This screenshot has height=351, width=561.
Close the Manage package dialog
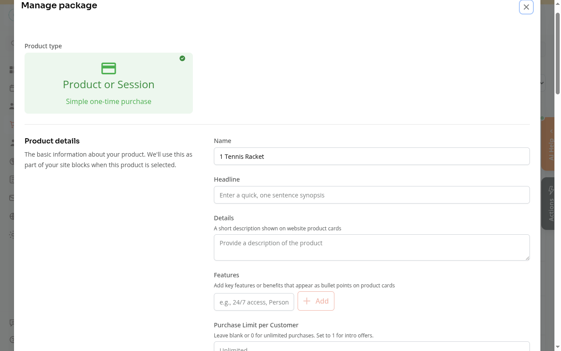coord(526,7)
